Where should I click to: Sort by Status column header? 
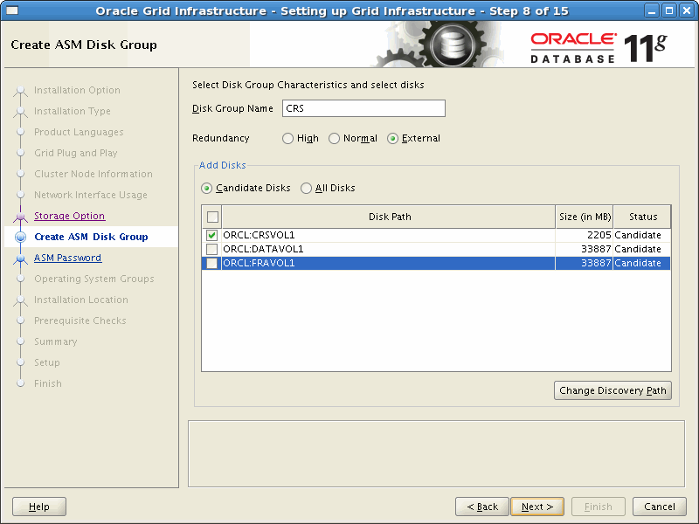[642, 217]
